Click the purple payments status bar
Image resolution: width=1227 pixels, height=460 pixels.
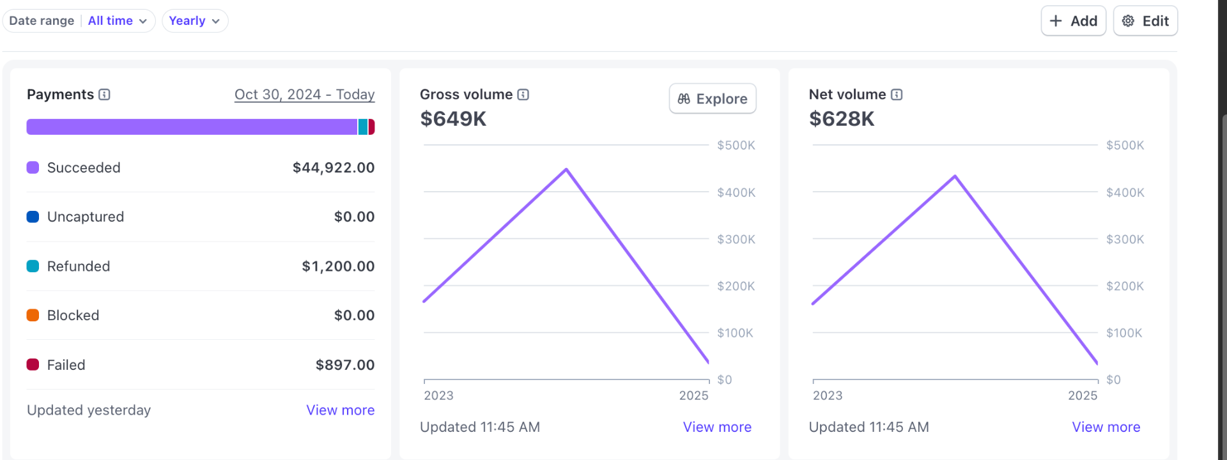192,126
